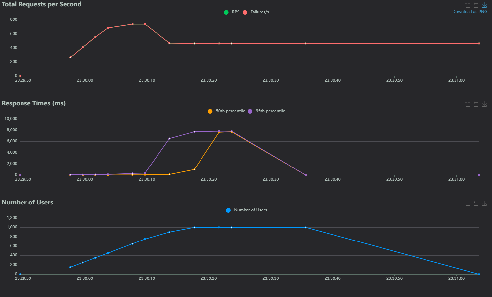492x297 pixels.
Task: Toggle the RPS series in the legend
Action: (x=232, y=12)
